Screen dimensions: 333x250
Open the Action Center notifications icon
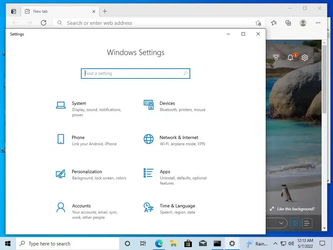[x=322, y=243]
